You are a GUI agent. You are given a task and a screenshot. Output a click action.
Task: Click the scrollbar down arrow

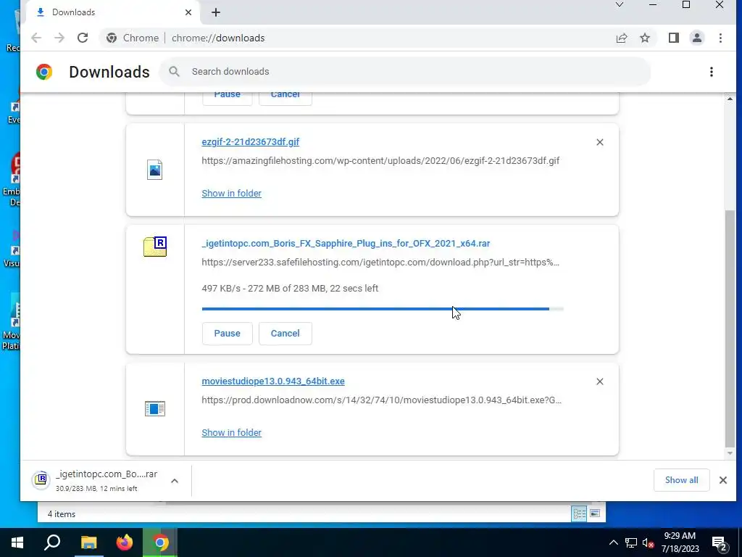pos(730,453)
